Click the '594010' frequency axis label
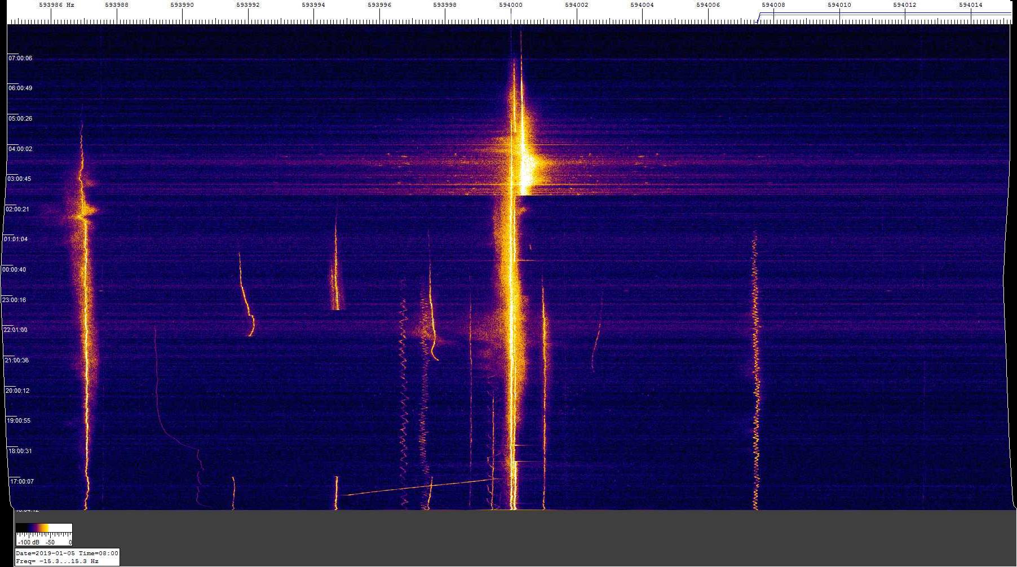Image resolution: width=1017 pixels, height=567 pixels. (839, 5)
